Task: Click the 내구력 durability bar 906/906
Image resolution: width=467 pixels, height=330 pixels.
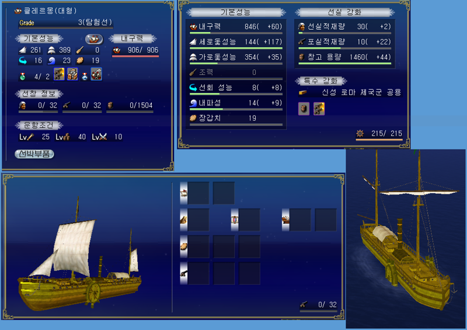Action: tap(135, 51)
